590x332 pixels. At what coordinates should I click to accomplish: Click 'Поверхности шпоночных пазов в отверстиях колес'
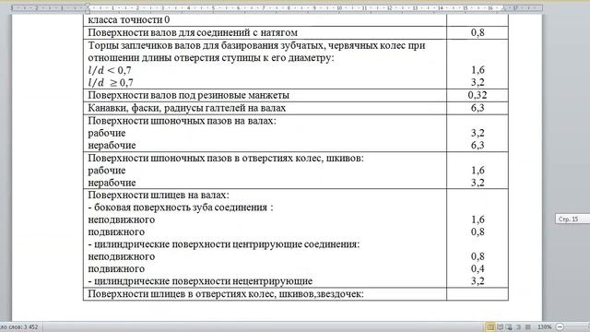click(x=226, y=158)
